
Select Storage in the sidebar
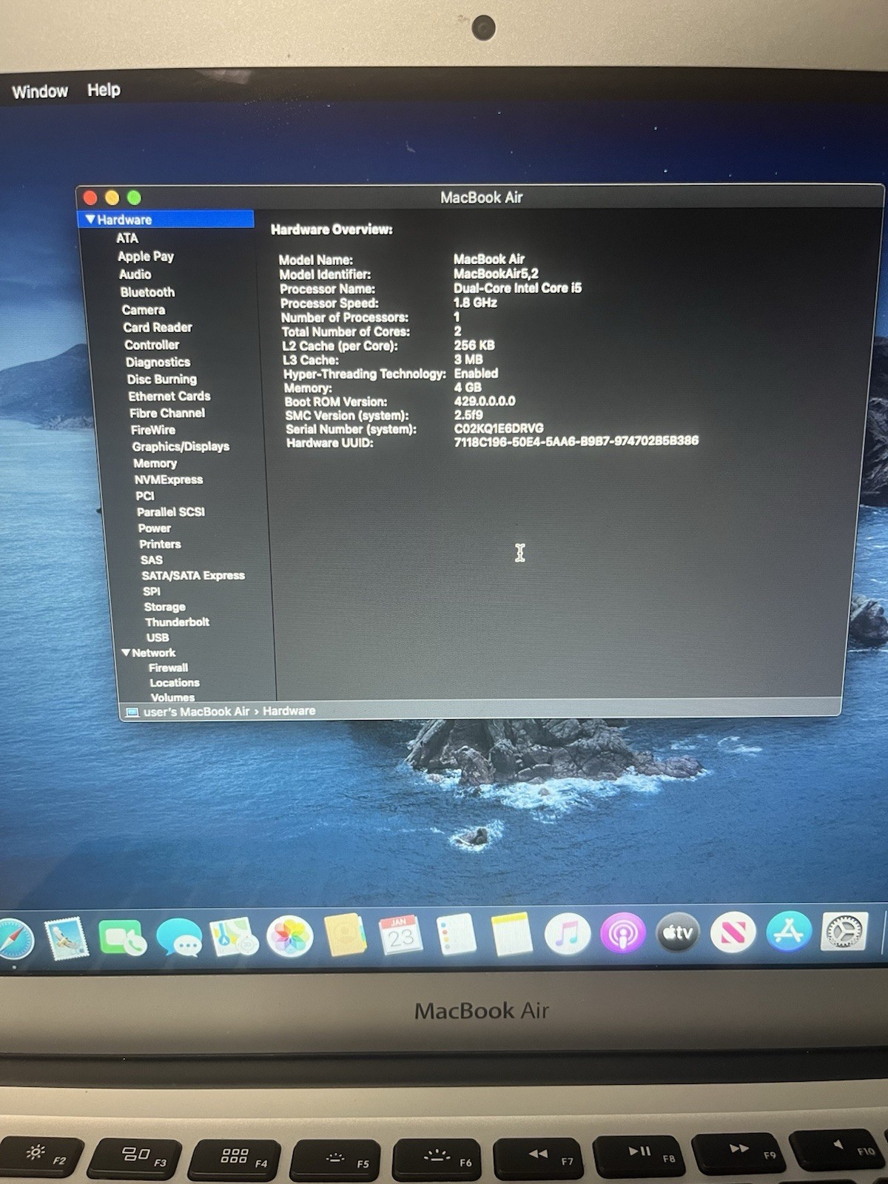coord(164,607)
